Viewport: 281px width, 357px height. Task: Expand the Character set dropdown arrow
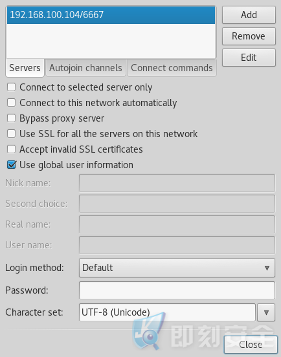[x=266, y=312]
